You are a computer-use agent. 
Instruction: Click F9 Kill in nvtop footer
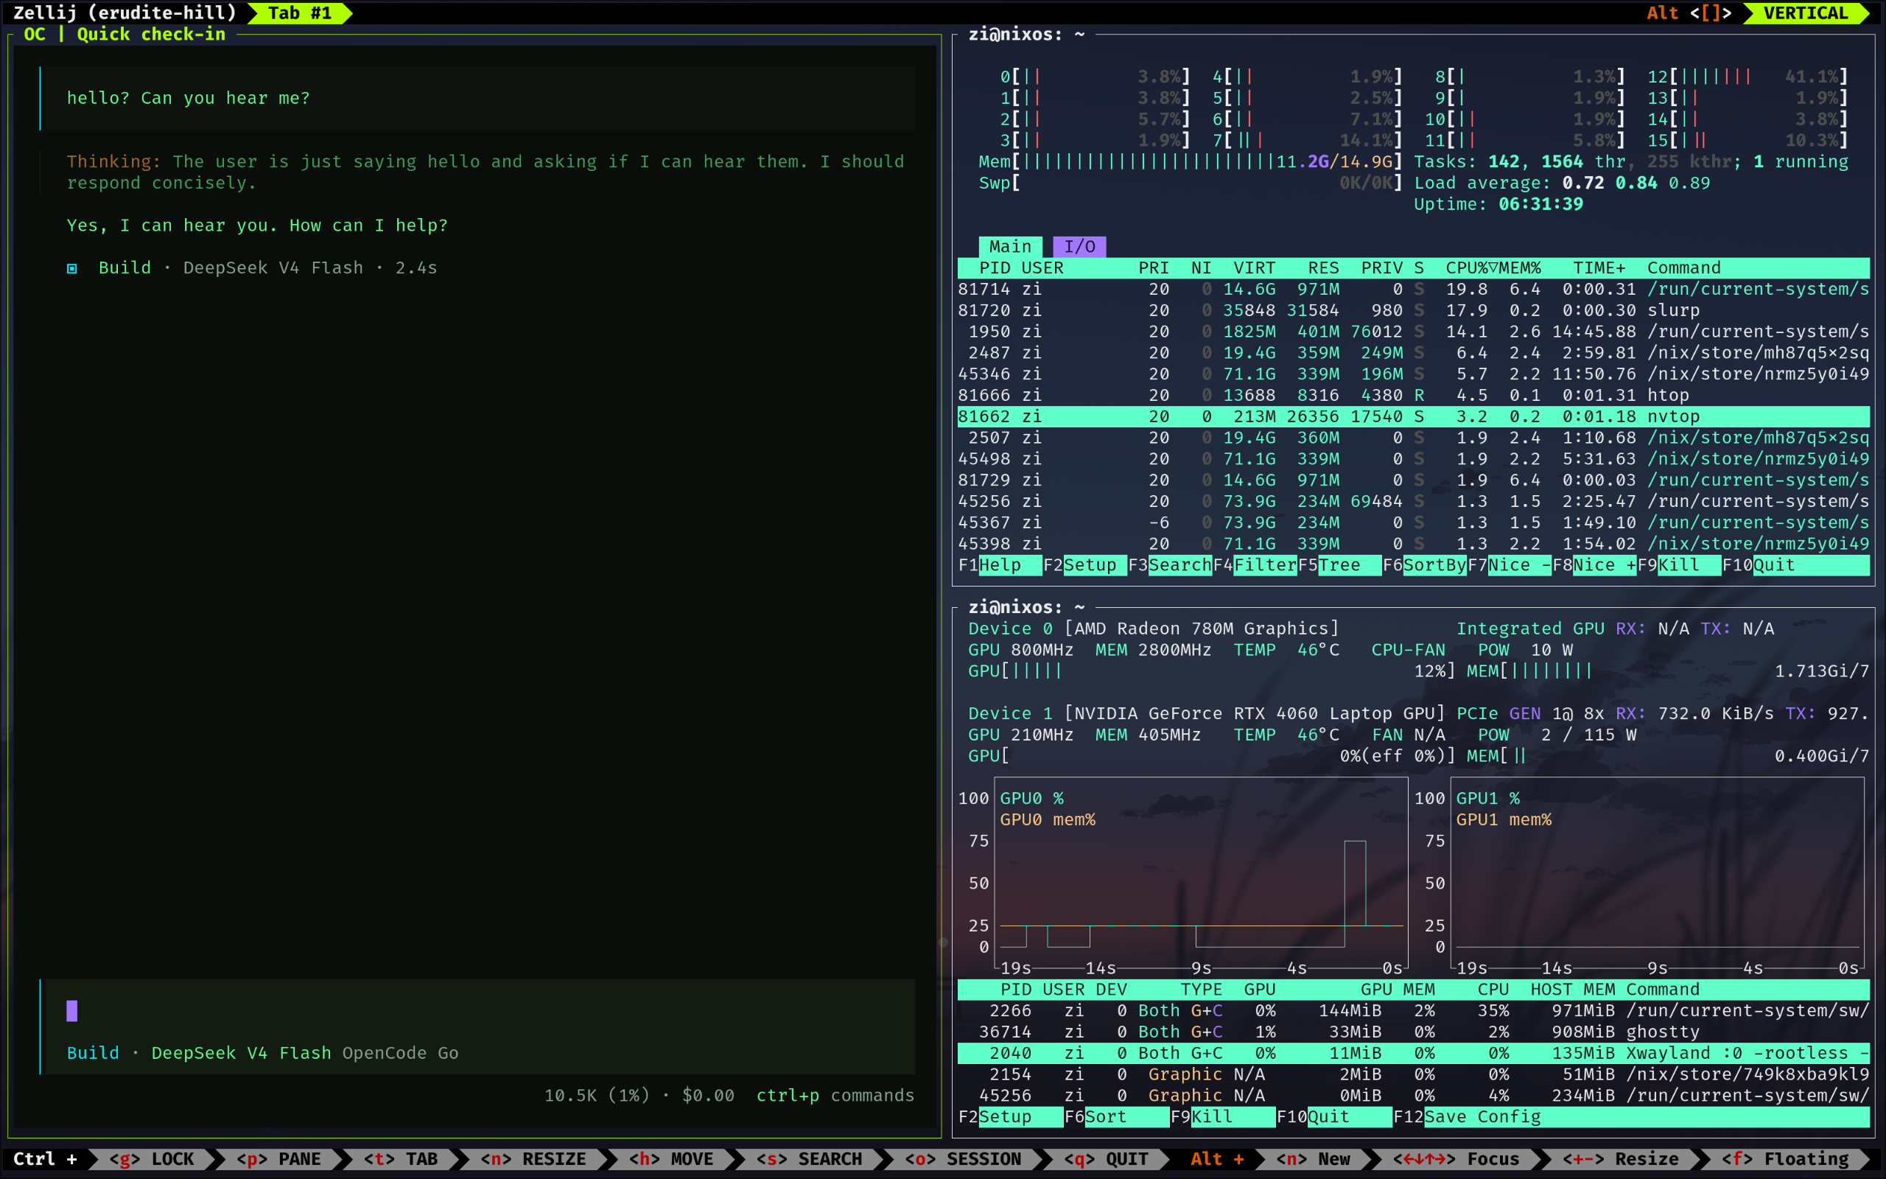[1222, 1117]
